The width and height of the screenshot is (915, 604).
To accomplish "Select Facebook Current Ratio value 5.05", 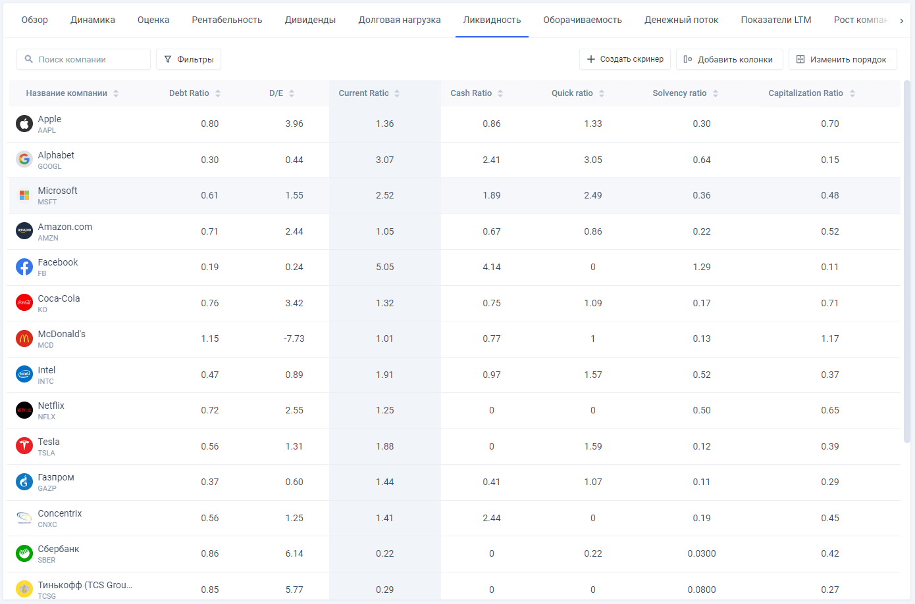I will click(x=385, y=267).
